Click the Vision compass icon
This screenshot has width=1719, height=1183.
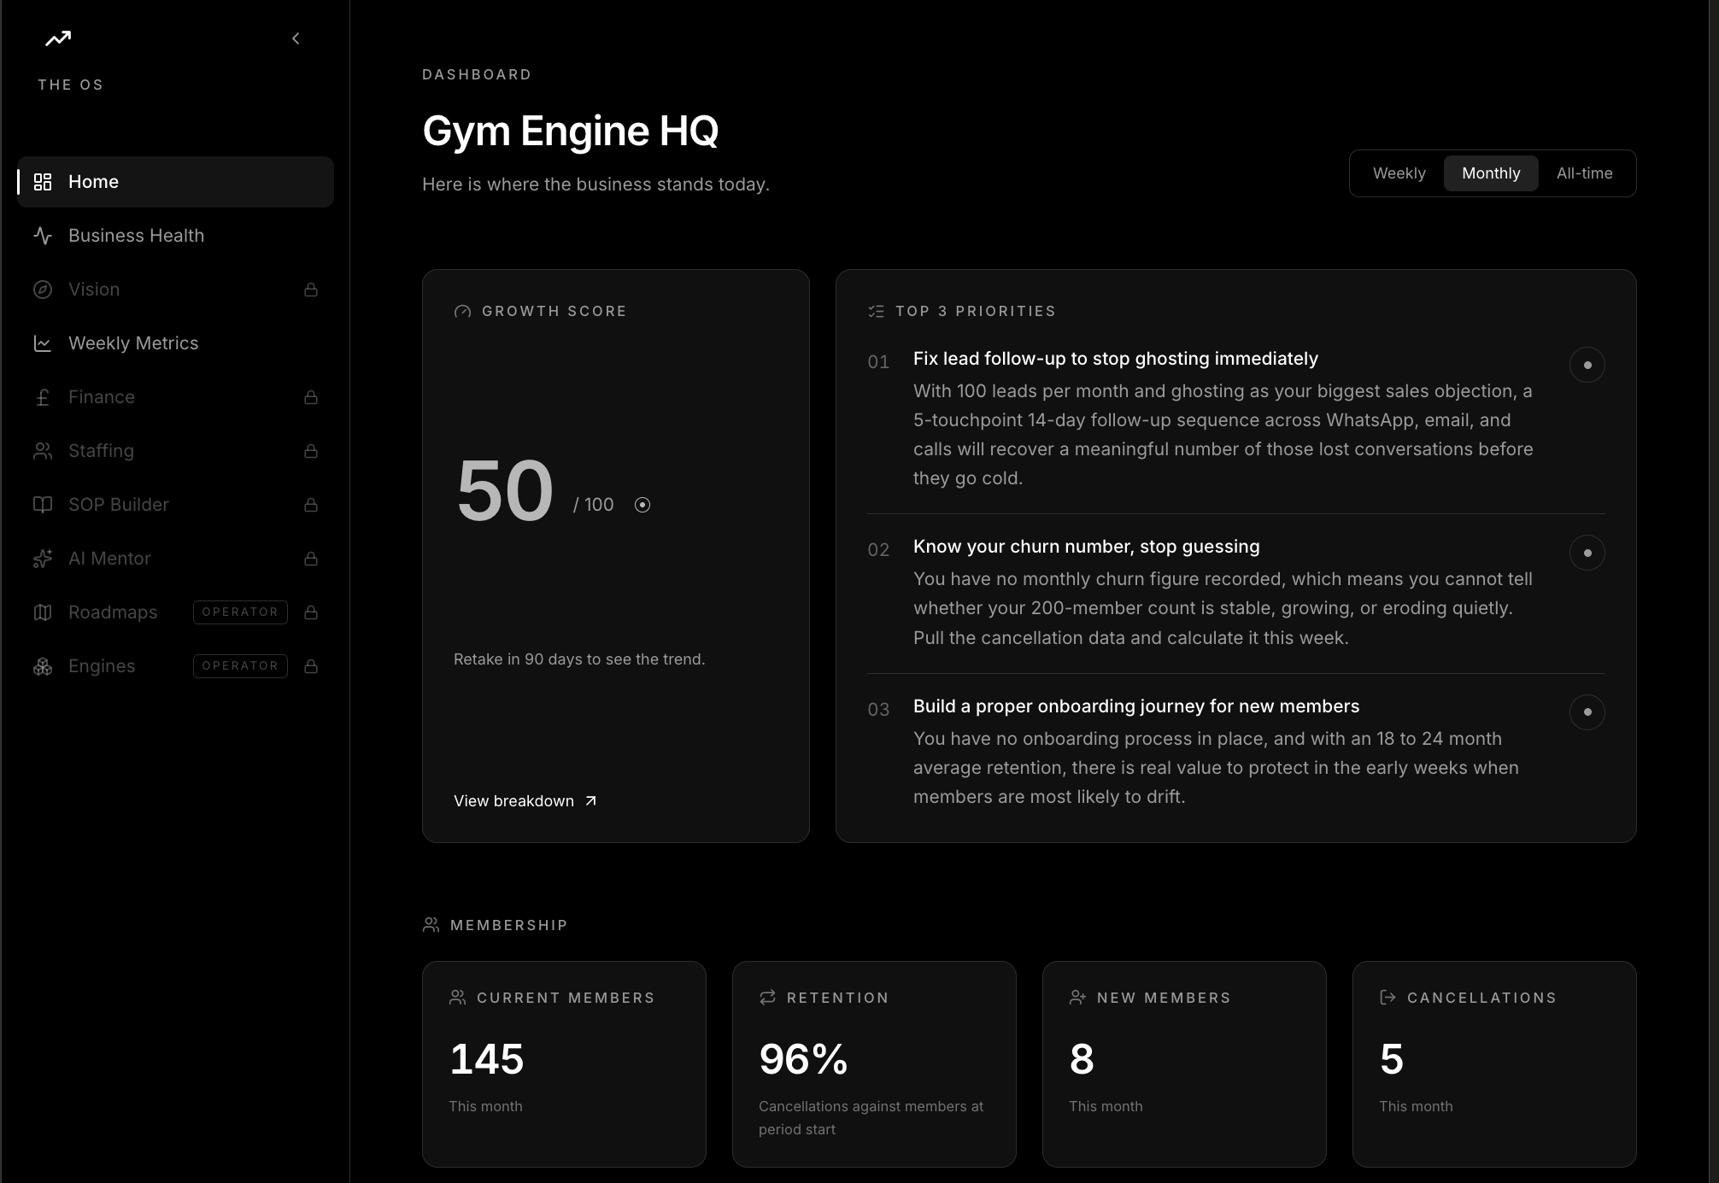(43, 290)
